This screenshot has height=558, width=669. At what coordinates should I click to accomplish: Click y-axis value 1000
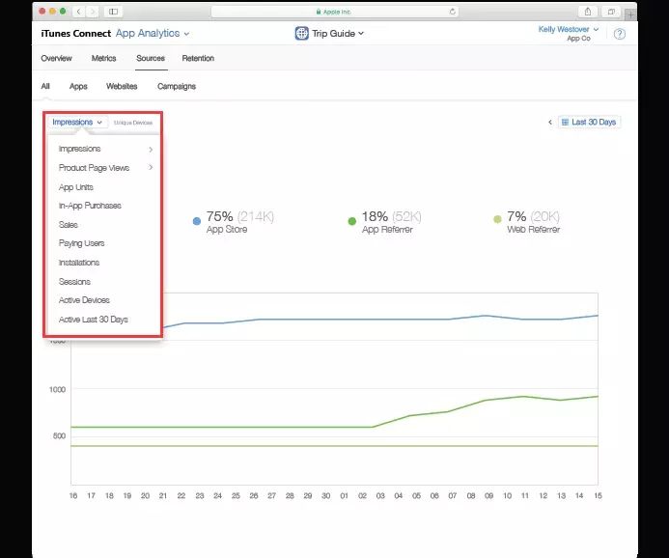point(57,389)
